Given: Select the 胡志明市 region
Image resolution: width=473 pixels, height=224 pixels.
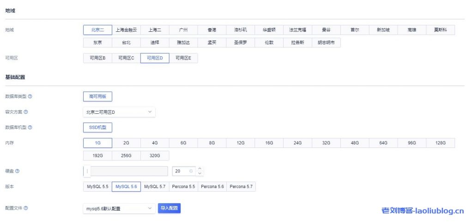Looking at the screenshot, I should (x=326, y=42).
